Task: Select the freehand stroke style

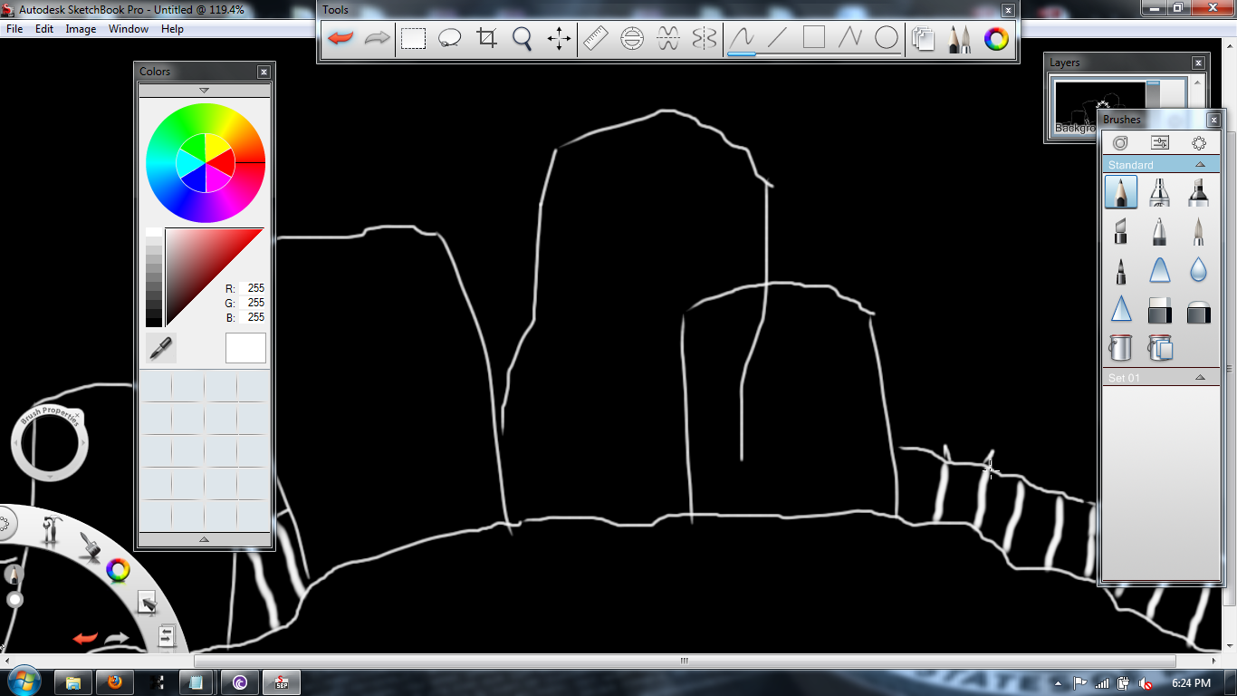Action: coord(742,38)
